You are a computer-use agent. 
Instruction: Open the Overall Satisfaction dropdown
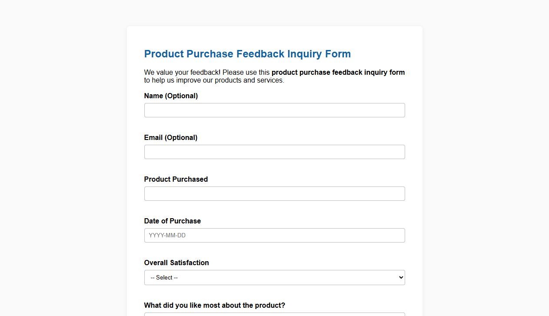274,277
